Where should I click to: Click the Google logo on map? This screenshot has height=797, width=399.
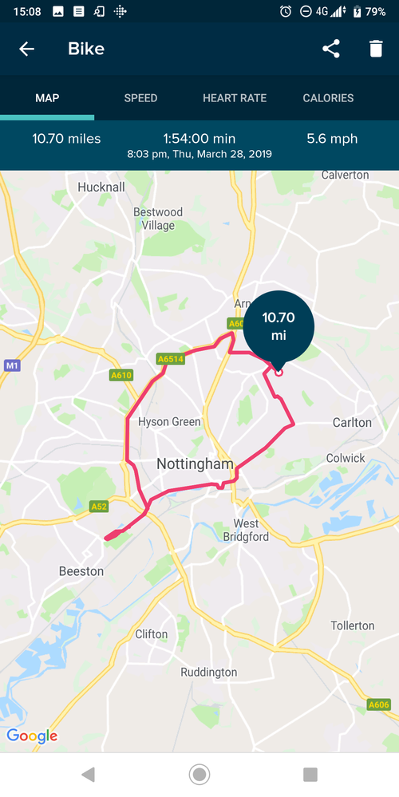coord(31,736)
